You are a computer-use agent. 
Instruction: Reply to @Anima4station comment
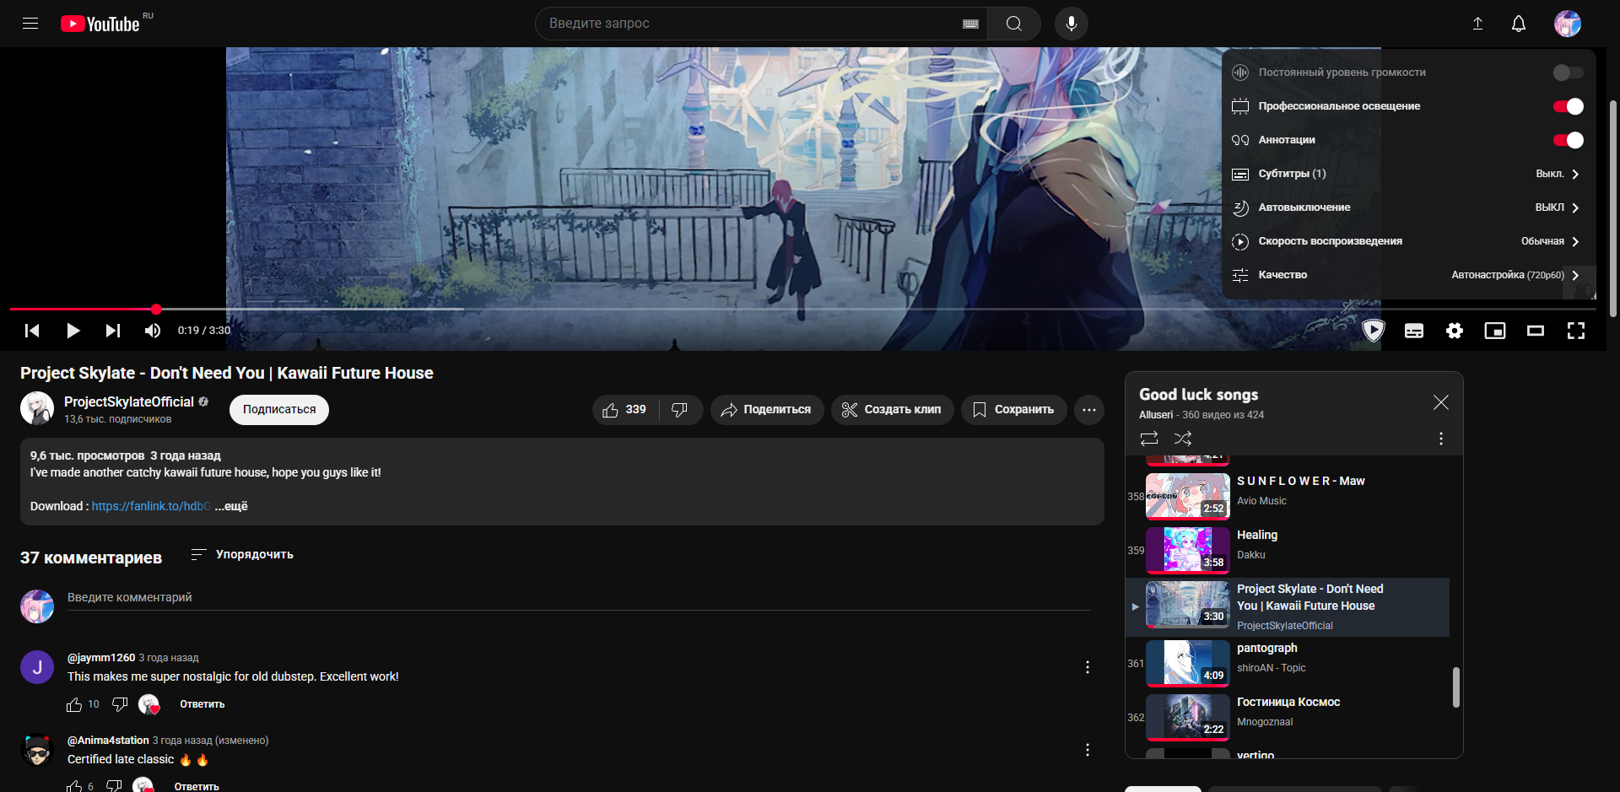197,786
